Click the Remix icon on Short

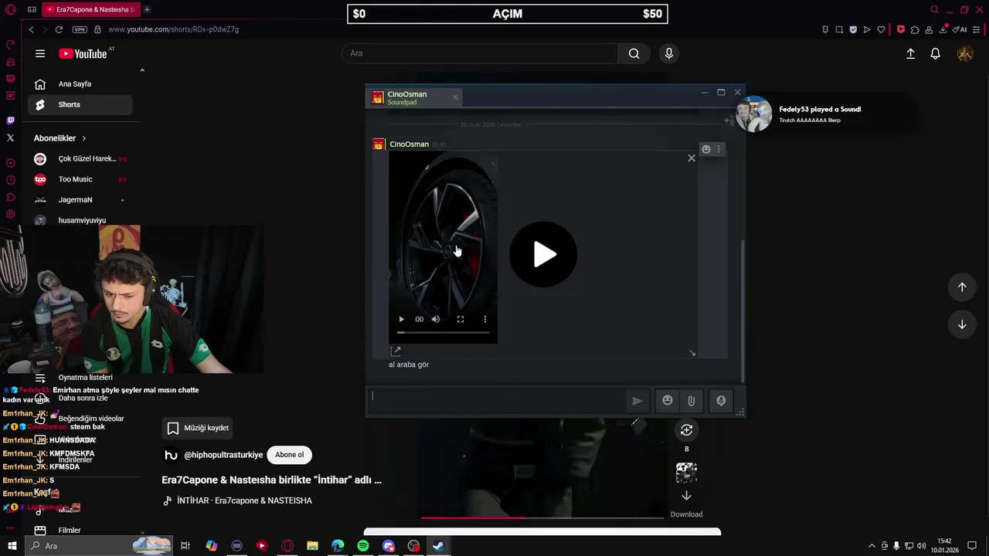pyautogui.click(x=686, y=430)
